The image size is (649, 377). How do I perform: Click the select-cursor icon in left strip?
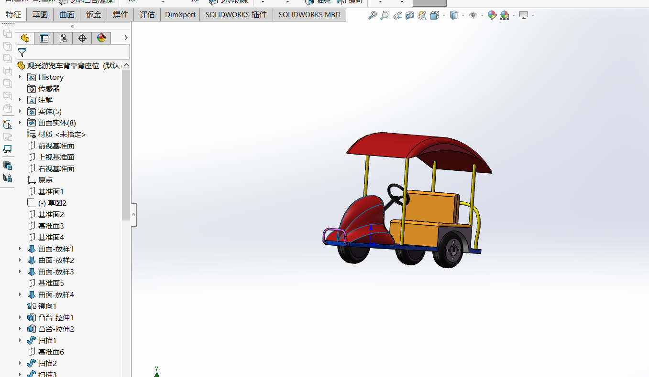pyautogui.click(x=8, y=125)
